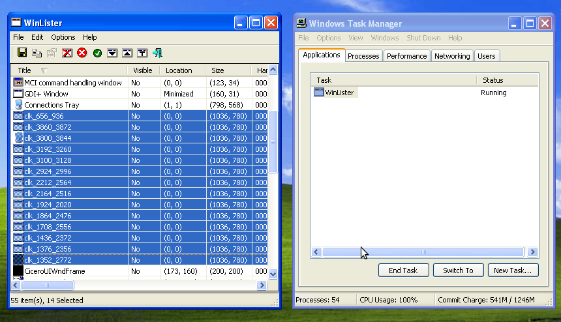Screen dimensions: 561x322
Task: Click the WinLister task icon in Task Manager
Action: pos(319,92)
